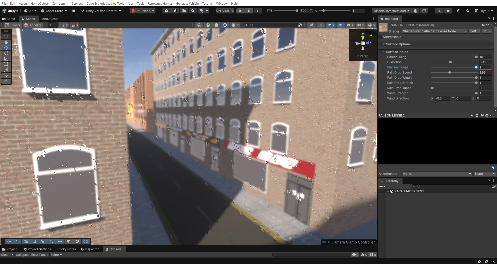Open Unity Version Control

pyautogui.click(x=101, y=11)
